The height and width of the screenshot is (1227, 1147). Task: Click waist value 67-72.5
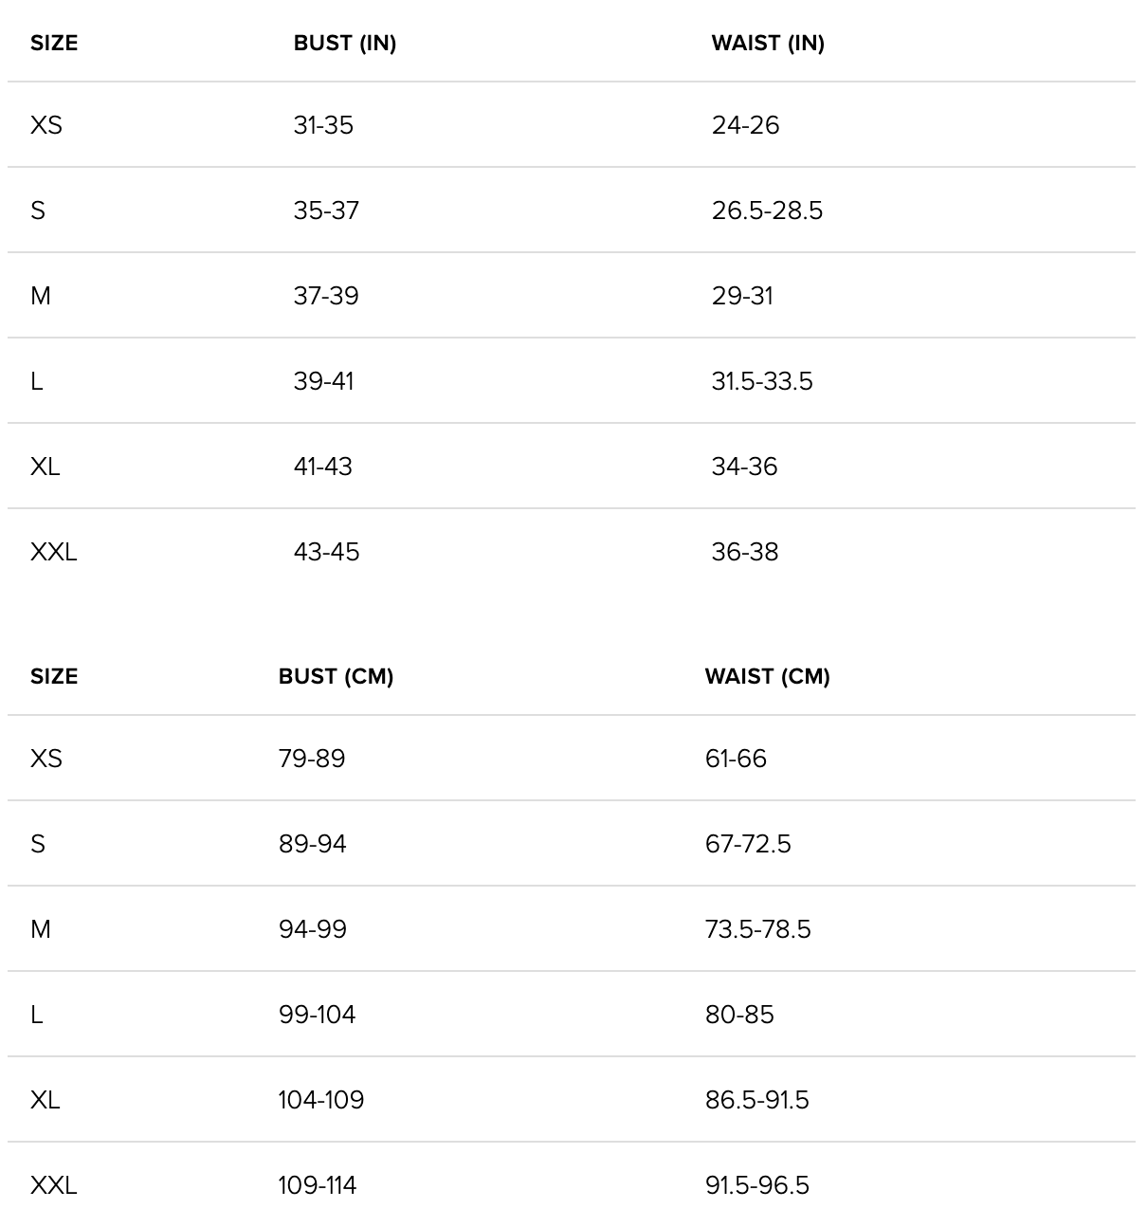[x=748, y=844]
